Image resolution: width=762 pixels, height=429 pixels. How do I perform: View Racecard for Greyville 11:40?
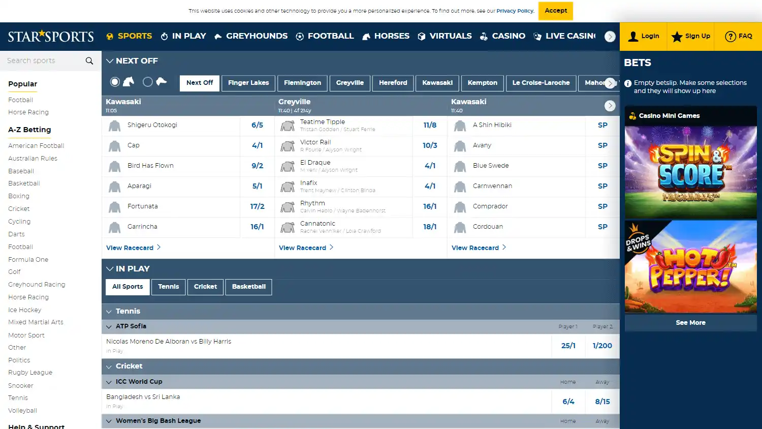306,248
